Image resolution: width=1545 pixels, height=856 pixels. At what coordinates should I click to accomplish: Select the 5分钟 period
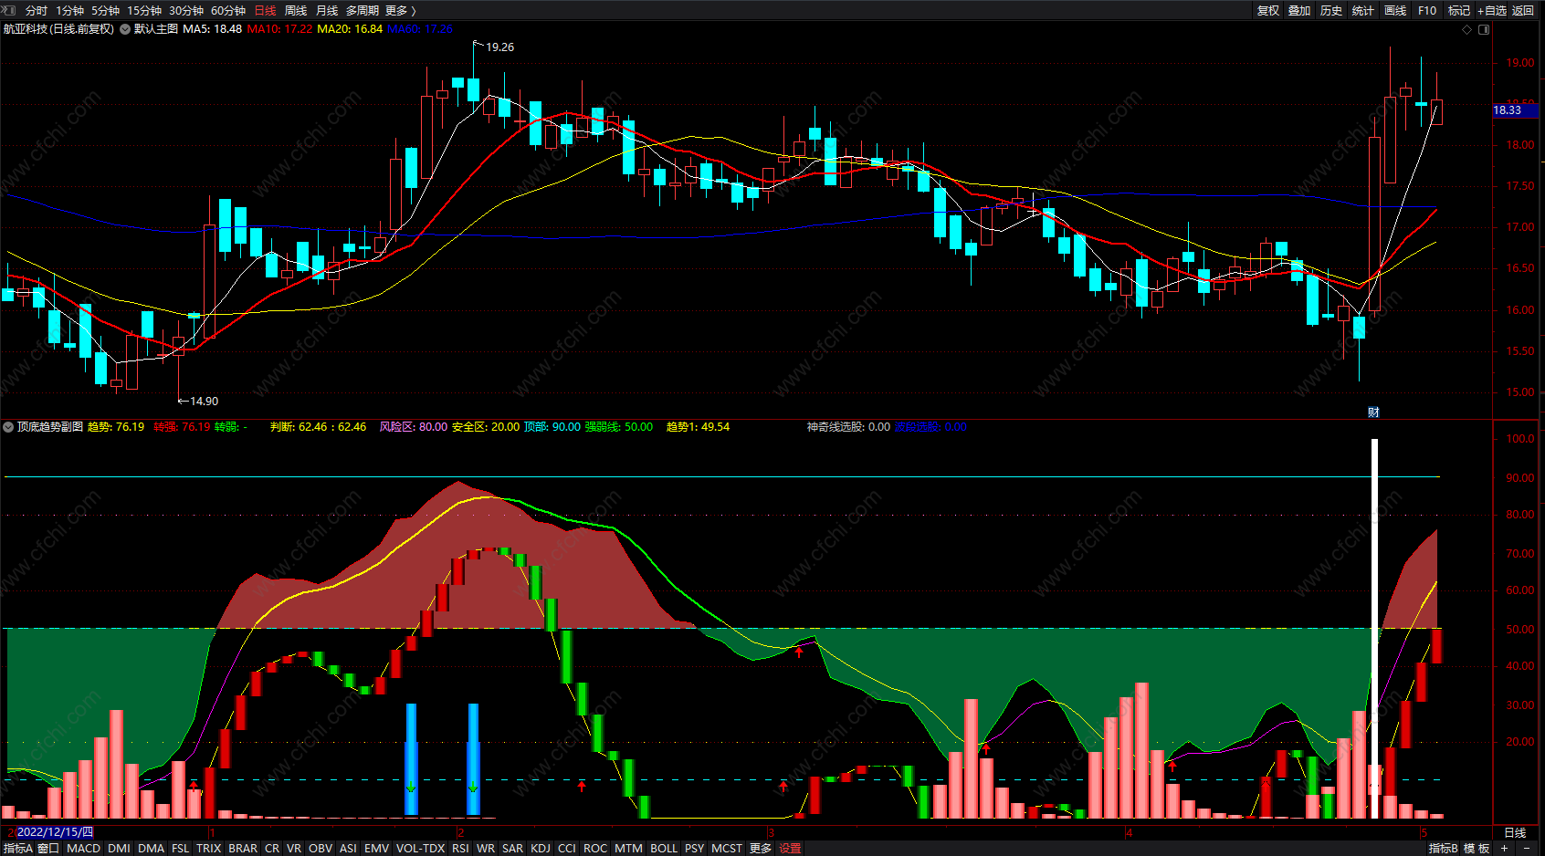[105, 11]
